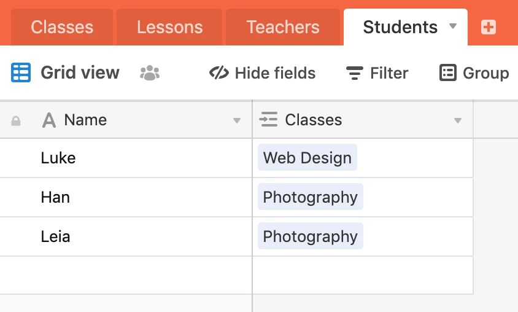Click the Group list icon
This screenshot has width=518, height=312.
tap(448, 73)
